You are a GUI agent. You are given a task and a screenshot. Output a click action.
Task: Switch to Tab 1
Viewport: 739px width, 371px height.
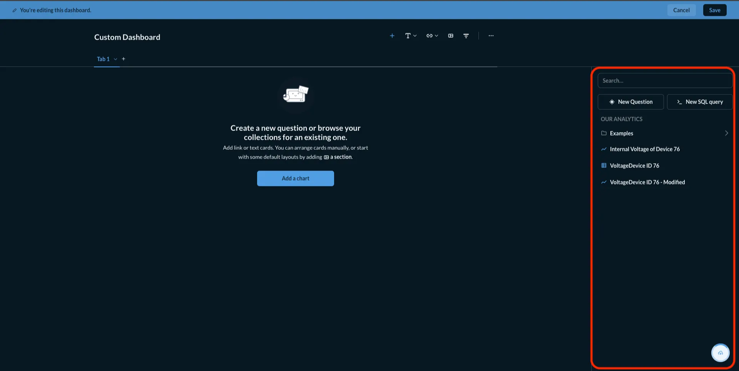click(103, 59)
